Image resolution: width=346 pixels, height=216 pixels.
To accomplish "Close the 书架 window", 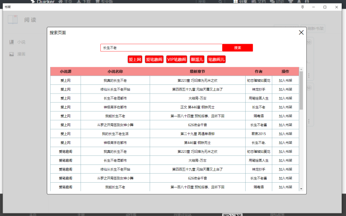I will tap(336, 7).
